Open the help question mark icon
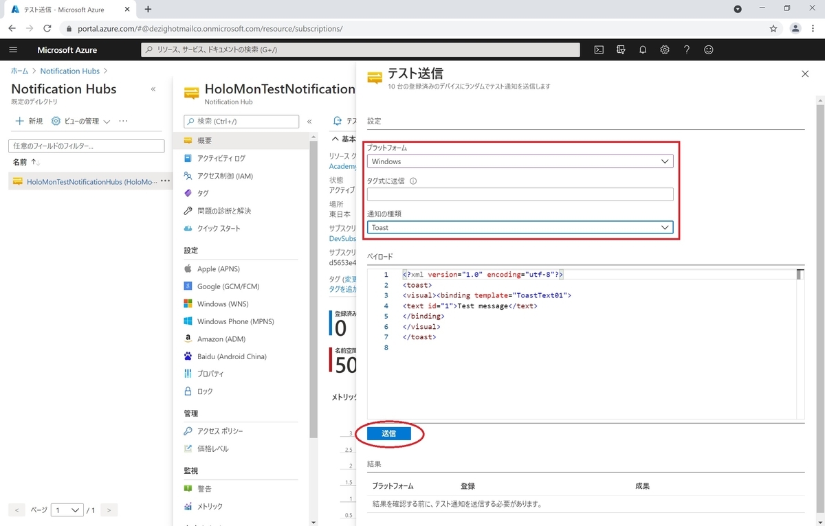This screenshot has width=825, height=526. pos(687,50)
